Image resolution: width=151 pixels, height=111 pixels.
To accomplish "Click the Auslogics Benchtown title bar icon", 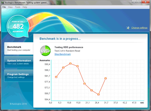I will (3, 2).
